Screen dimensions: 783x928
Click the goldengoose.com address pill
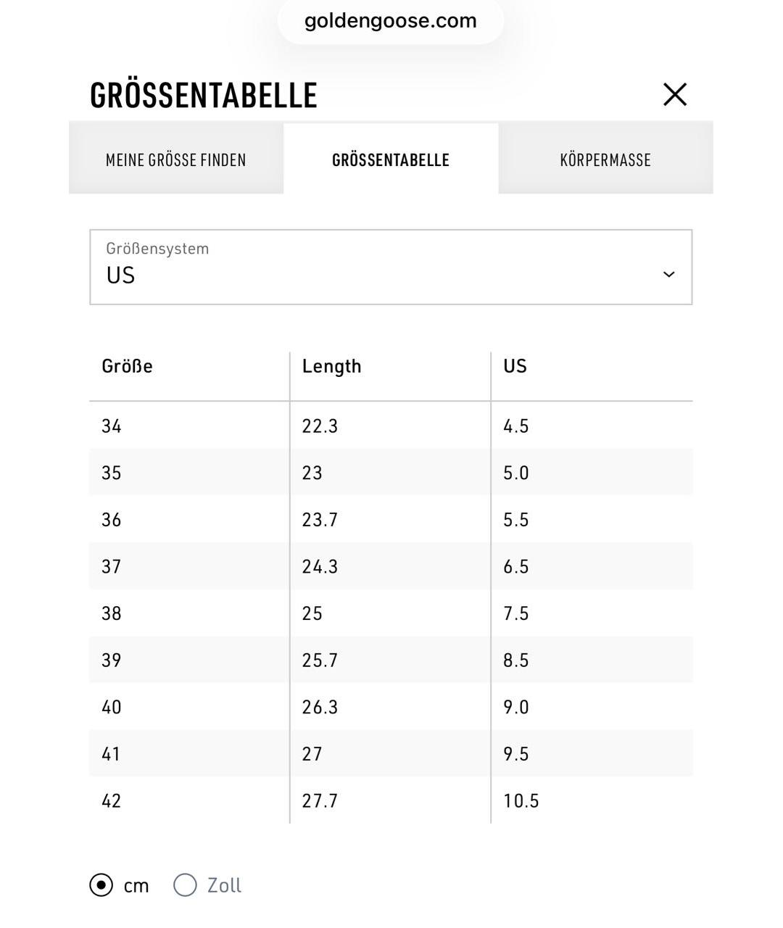(x=391, y=20)
